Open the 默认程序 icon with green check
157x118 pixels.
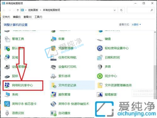coord(7,48)
